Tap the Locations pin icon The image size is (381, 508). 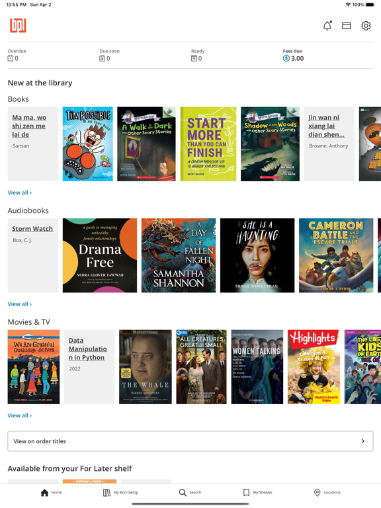pos(317,492)
